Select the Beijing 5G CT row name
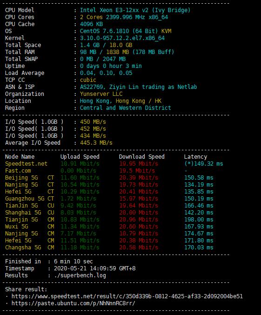This screenshot has width=261, height=315. 29,178
